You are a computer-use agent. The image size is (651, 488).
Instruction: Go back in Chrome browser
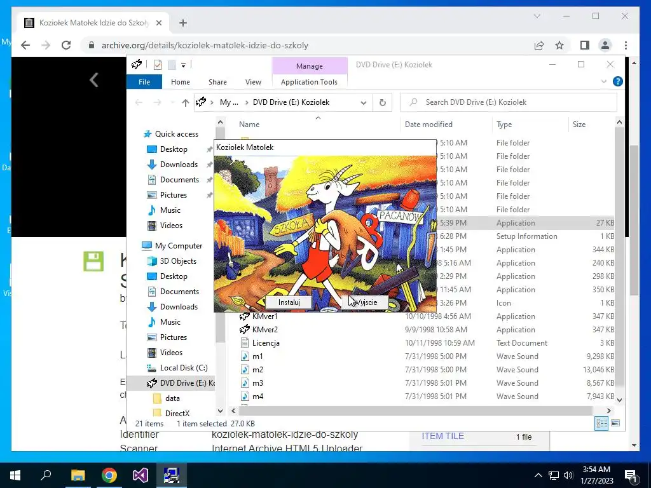point(25,45)
